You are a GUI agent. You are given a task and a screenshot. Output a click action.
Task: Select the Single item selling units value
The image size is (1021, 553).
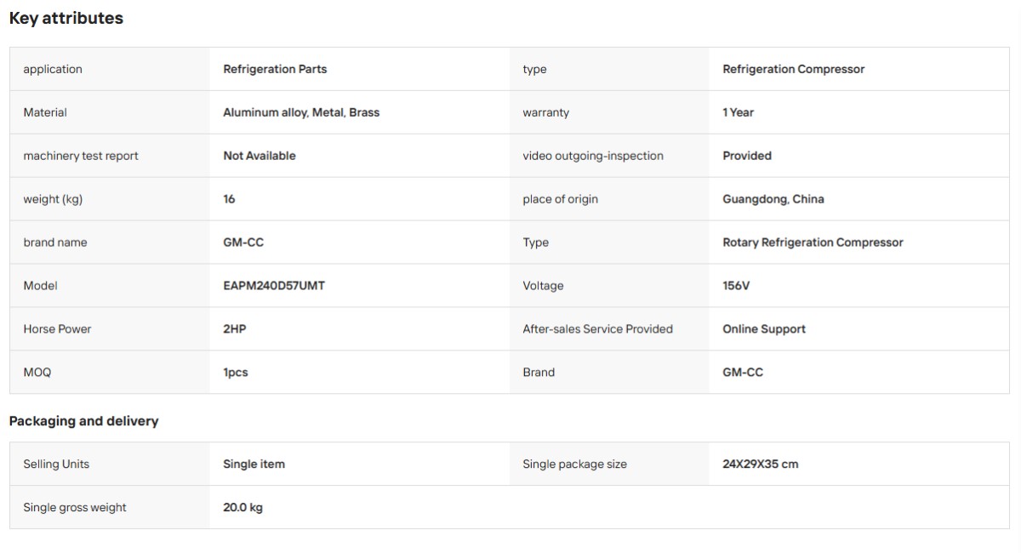(x=254, y=465)
